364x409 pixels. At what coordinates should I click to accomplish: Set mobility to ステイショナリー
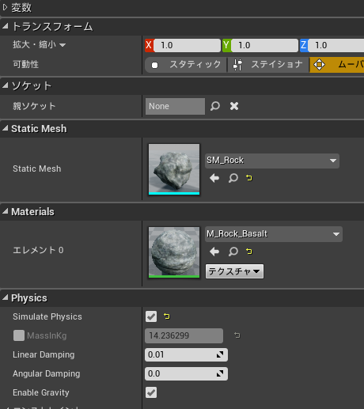point(268,65)
